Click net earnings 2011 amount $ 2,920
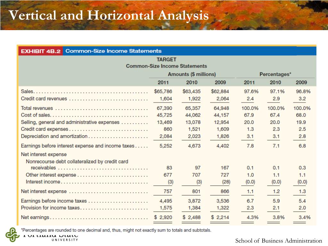The image size is (328, 246). pos(163,217)
